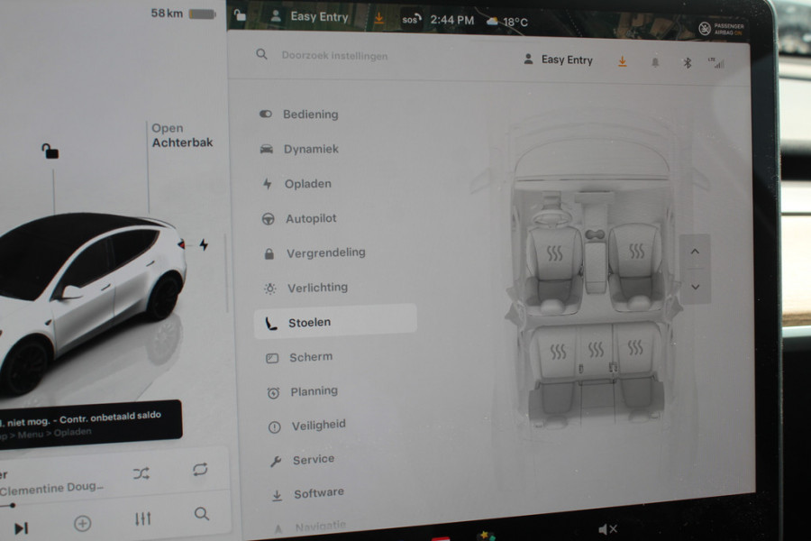Select the Opladen settings icon
This screenshot has width=811, height=541.
coord(267,184)
